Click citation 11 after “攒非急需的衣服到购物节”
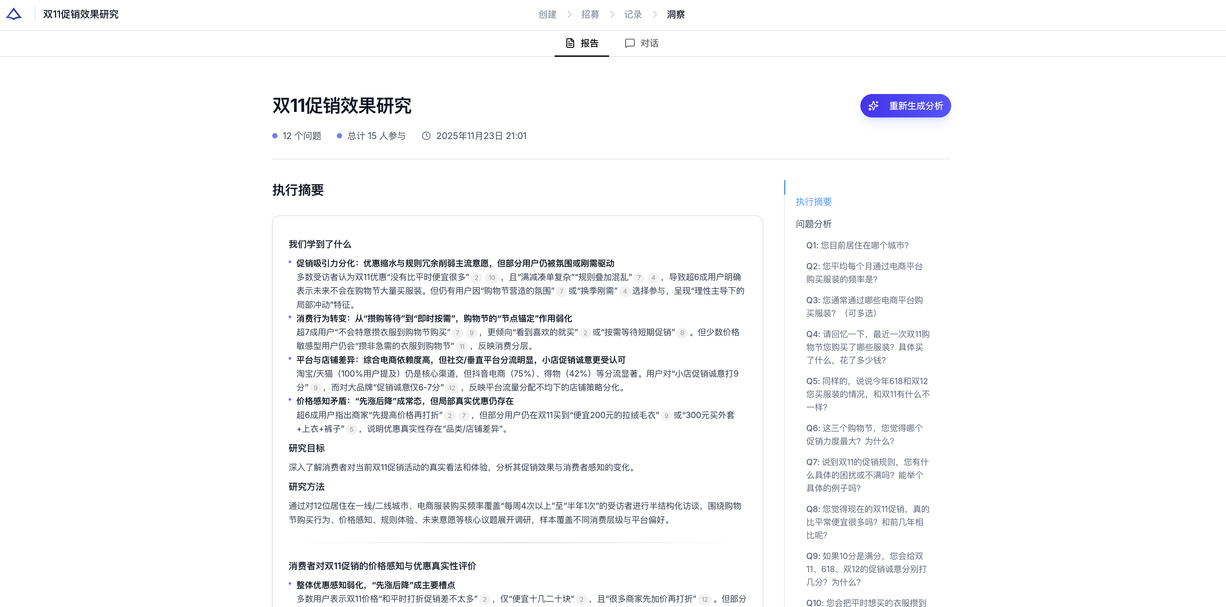This screenshot has height=607, width=1226. click(462, 347)
